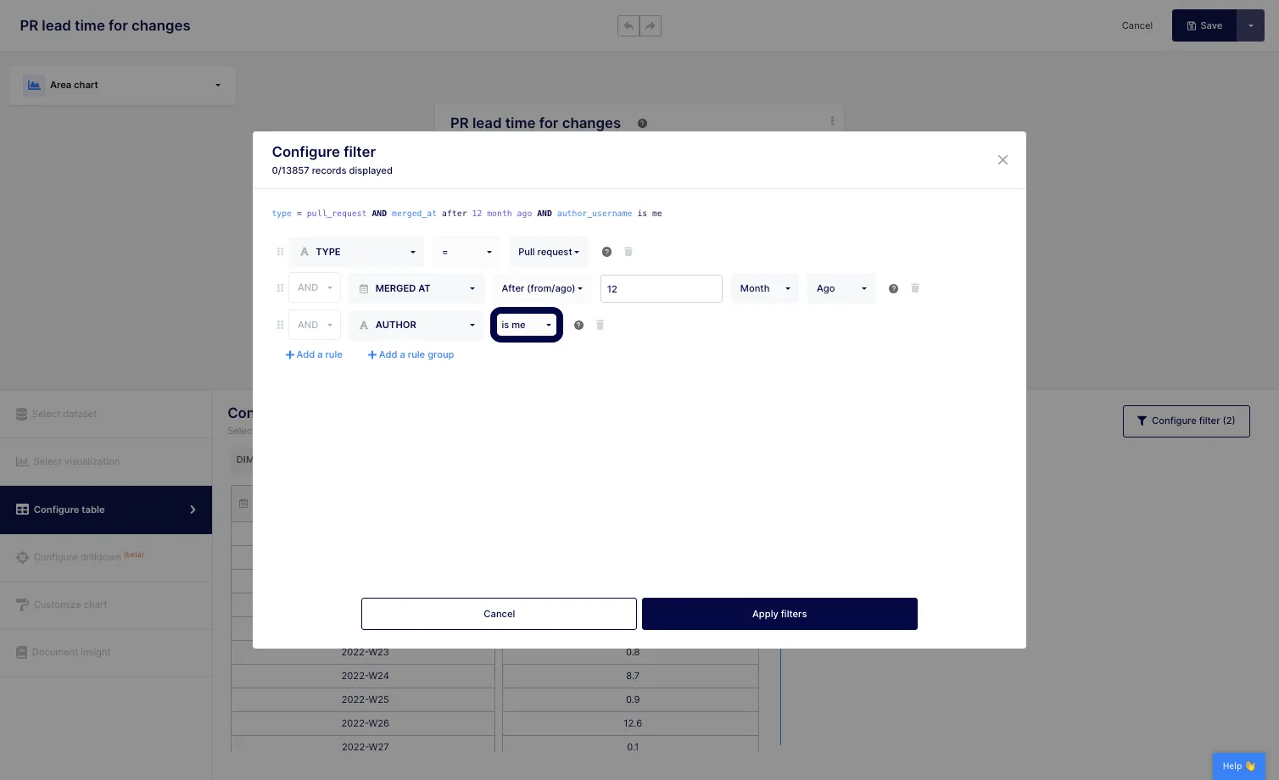Click the help icon next to the Ago dropdown
1279x780 pixels.
[893, 288]
